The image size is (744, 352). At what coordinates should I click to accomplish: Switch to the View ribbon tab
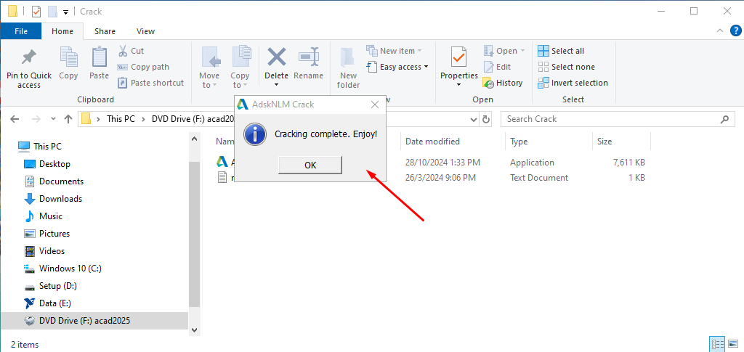pyautogui.click(x=145, y=31)
